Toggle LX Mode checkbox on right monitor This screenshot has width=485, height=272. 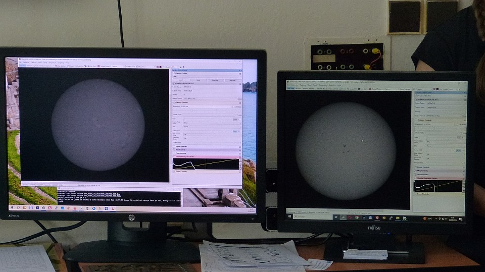pyautogui.click(x=458, y=124)
